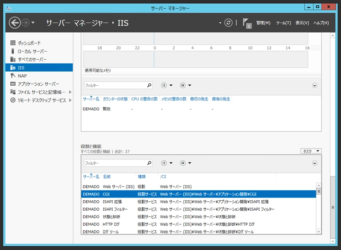Viewport: 341px width, 250px height.
Task: Select アプリケーション サーバー in the sidebar
Action: pos(39,84)
